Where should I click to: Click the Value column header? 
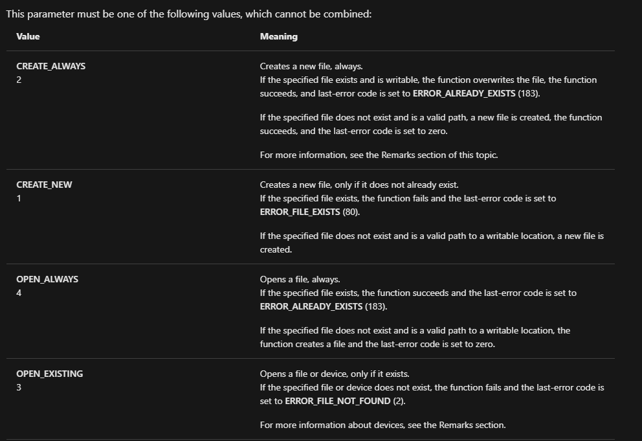[28, 36]
